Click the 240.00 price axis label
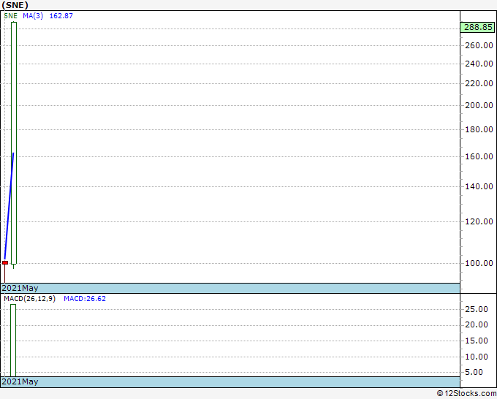This screenshot has width=497, height=399. tap(479, 64)
